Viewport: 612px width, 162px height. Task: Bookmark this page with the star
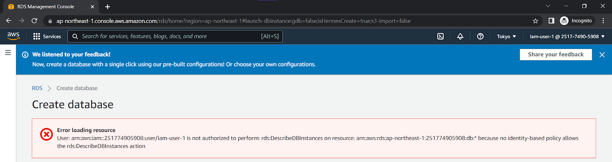tap(535, 21)
